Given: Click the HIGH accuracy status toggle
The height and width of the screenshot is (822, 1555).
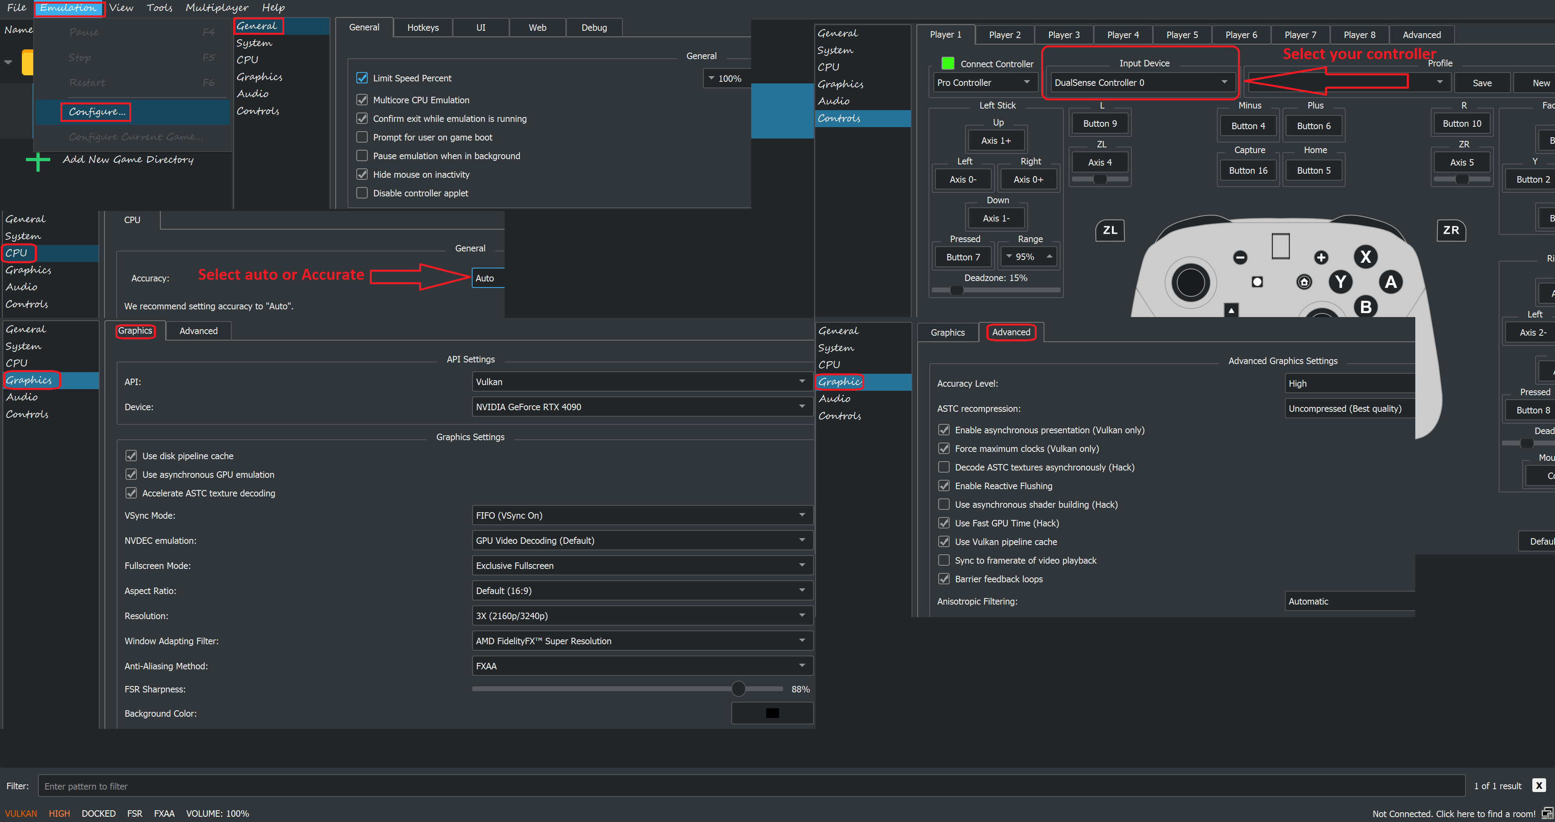Looking at the screenshot, I should point(59,813).
